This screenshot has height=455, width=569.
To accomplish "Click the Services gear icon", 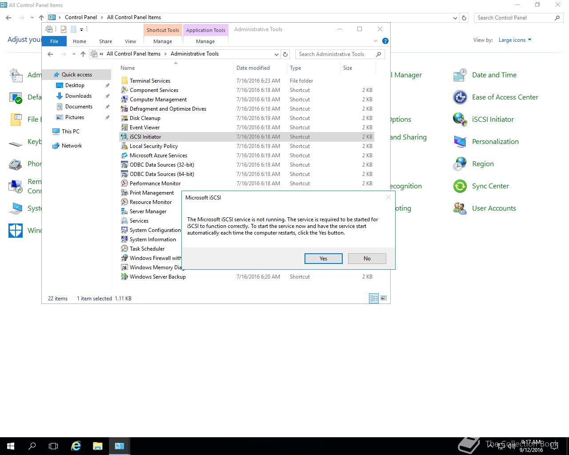I will click(x=124, y=221).
